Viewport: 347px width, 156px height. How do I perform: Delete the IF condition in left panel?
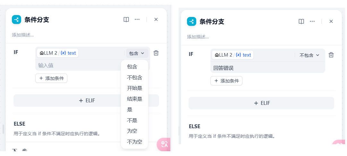[156, 53]
